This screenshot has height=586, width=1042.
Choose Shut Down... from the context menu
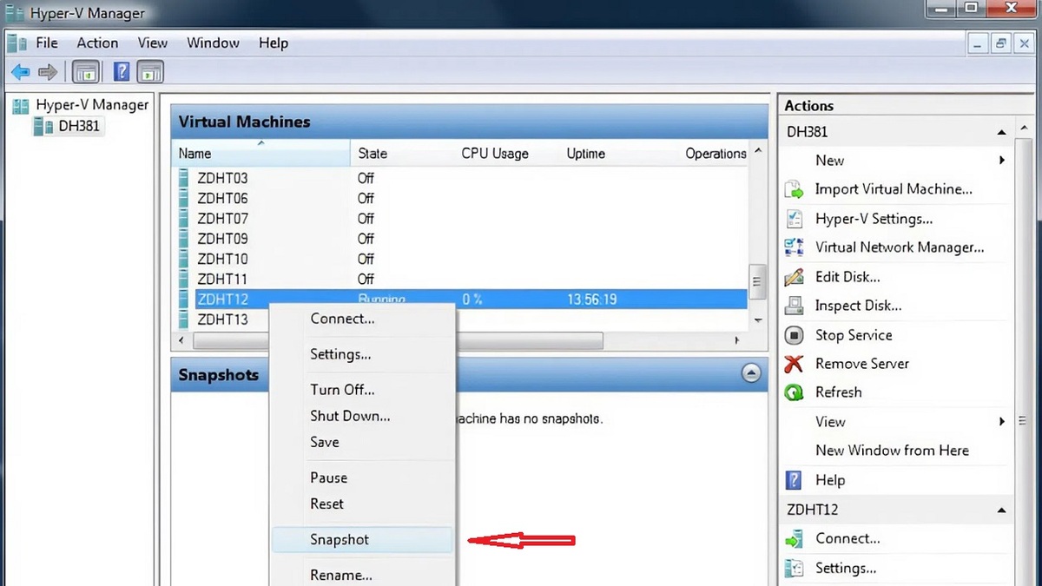click(x=363, y=416)
